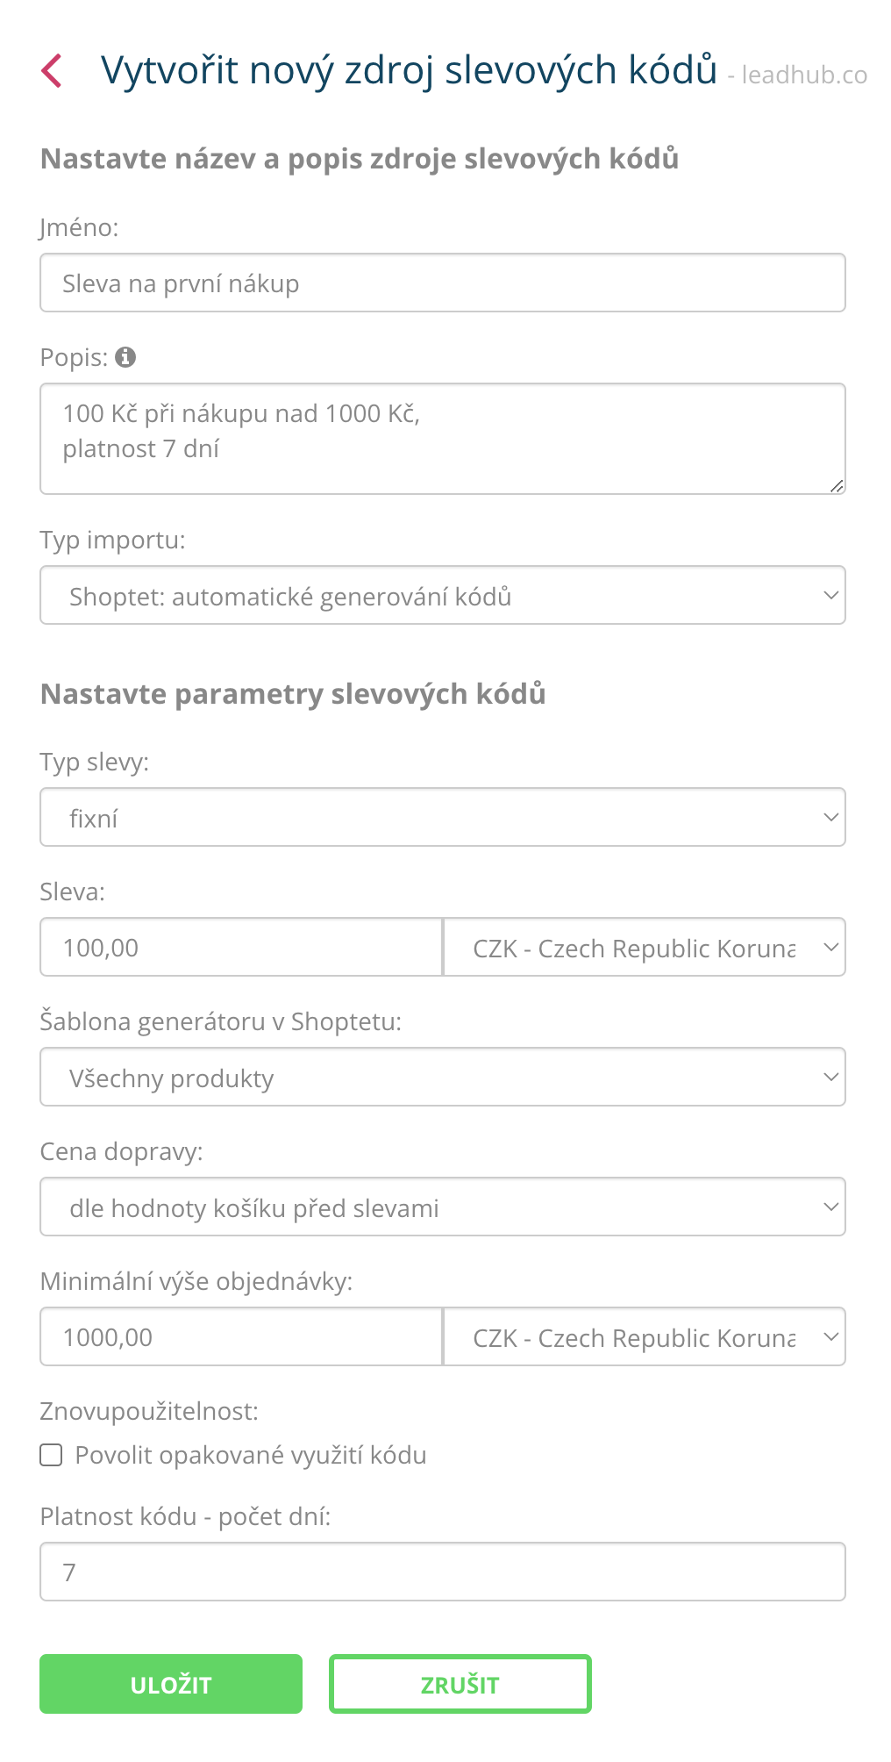Open the Popis info tooltip icon
The height and width of the screenshot is (1762, 891).
pos(128,356)
